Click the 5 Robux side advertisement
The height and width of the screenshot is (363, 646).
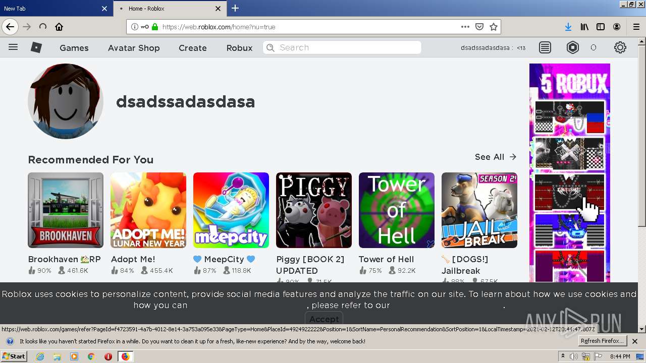pos(570,172)
